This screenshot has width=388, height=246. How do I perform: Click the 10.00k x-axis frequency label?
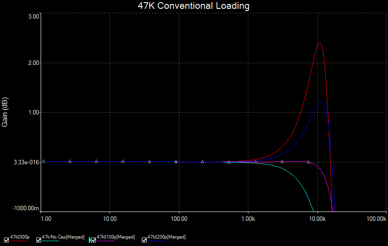pyautogui.click(x=317, y=219)
